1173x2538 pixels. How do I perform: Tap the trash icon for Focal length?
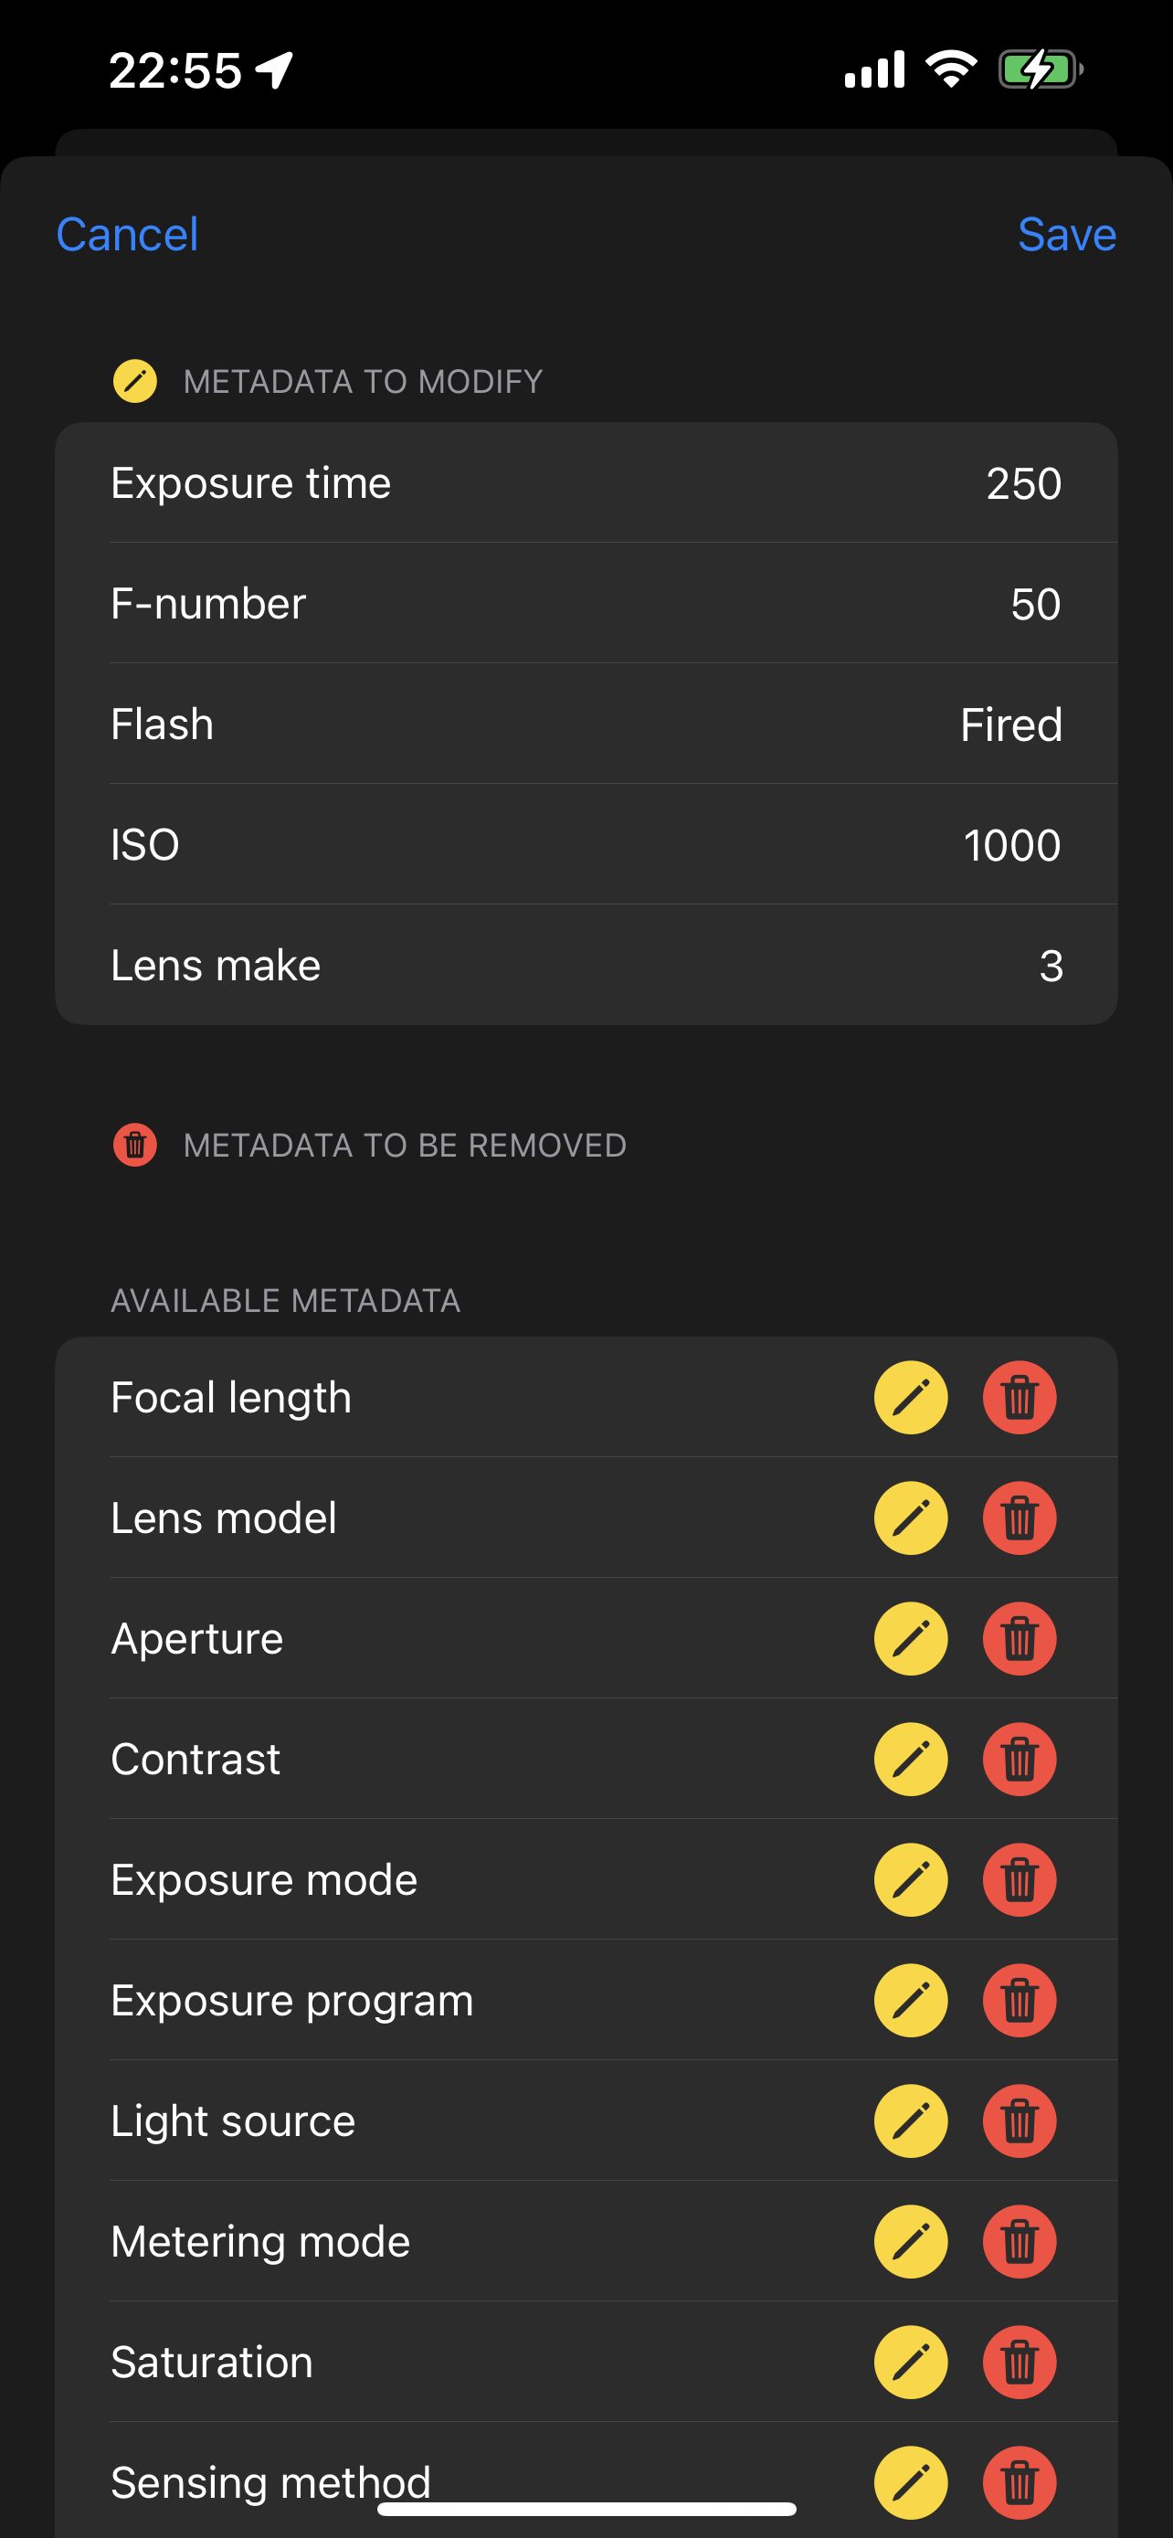1020,1397
